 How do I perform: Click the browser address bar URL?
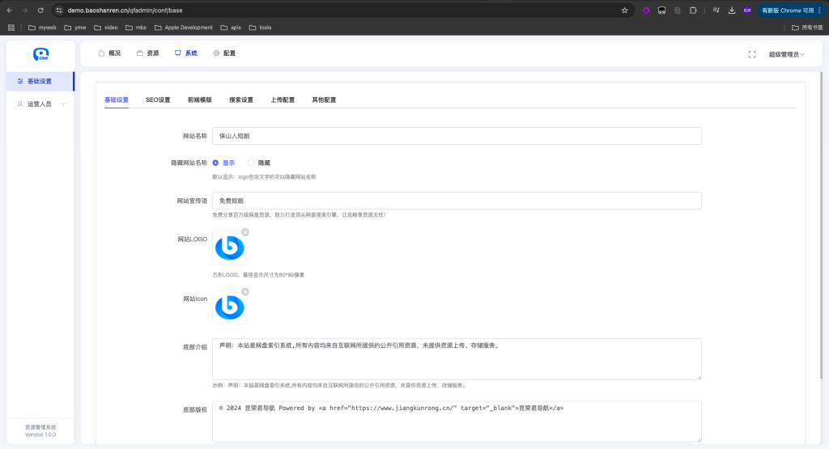pyautogui.click(x=125, y=11)
